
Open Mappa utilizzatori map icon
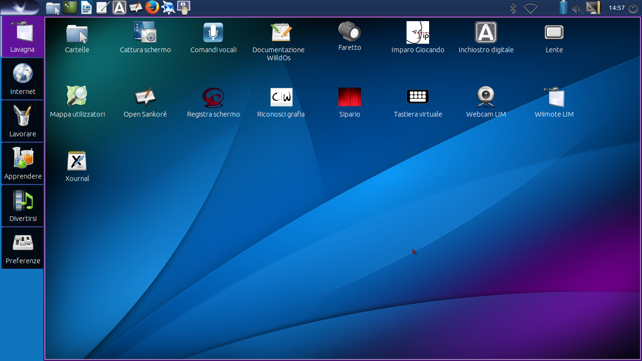[x=77, y=97]
